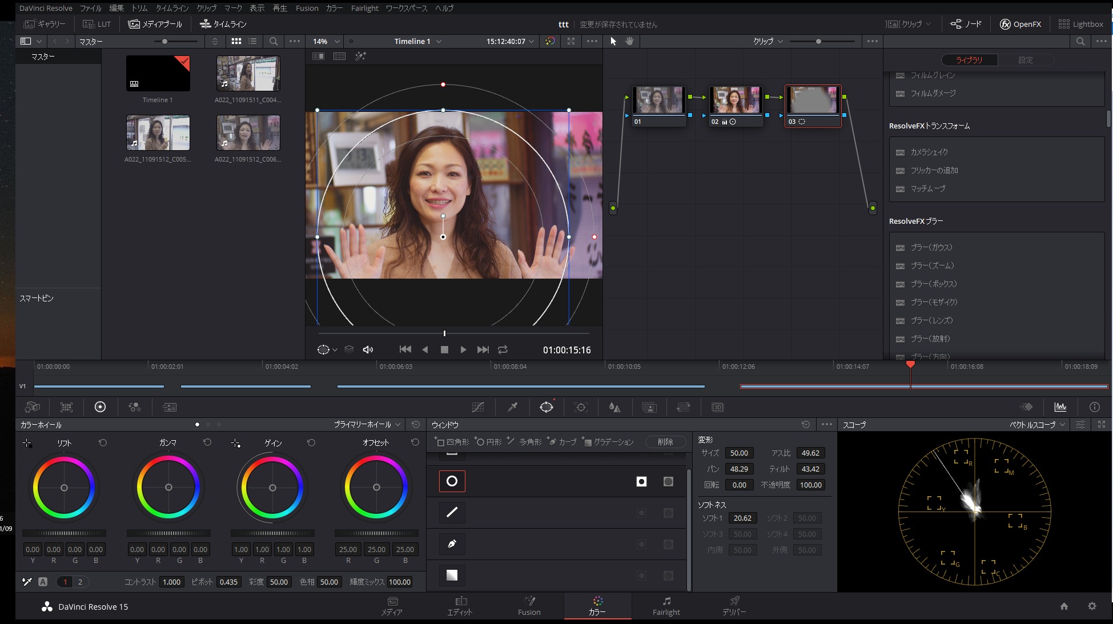The width and height of the screenshot is (1113, 624).
Task: Click the ガンマ color wheel center
Action: [x=168, y=488]
